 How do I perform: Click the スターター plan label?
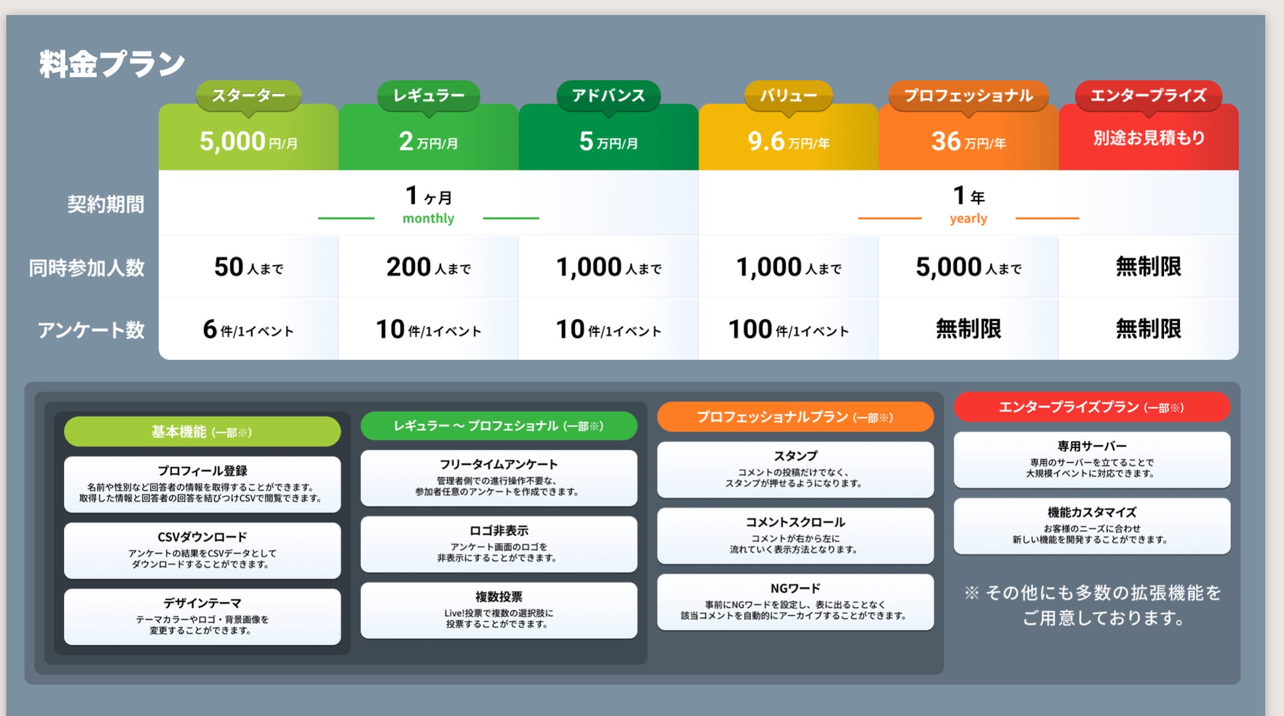[x=248, y=95]
